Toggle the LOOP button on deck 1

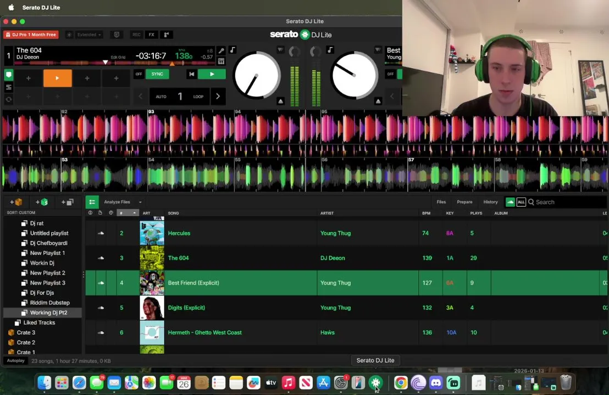pos(198,97)
